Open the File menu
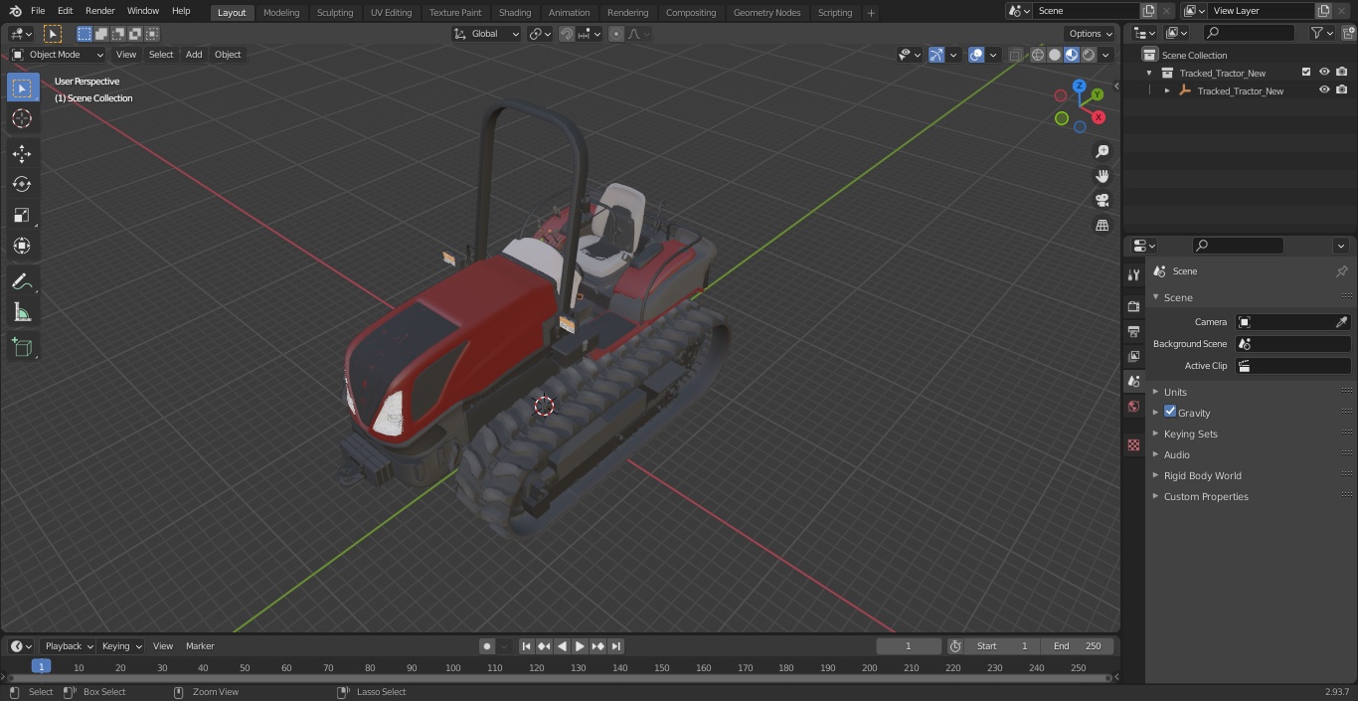This screenshot has height=701, width=1358. [38, 11]
